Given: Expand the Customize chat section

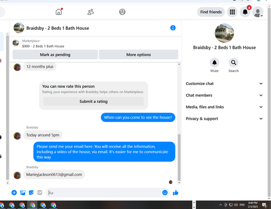Looking at the screenshot, I should pos(224,83).
